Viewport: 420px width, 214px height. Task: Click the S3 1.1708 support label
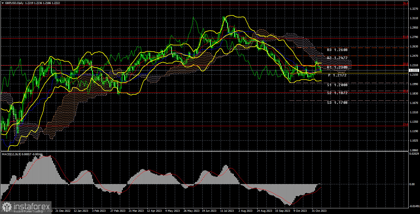point(337,102)
